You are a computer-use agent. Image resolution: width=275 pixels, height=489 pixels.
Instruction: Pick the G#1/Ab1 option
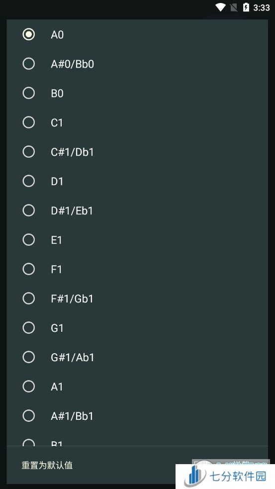[x=137, y=357]
